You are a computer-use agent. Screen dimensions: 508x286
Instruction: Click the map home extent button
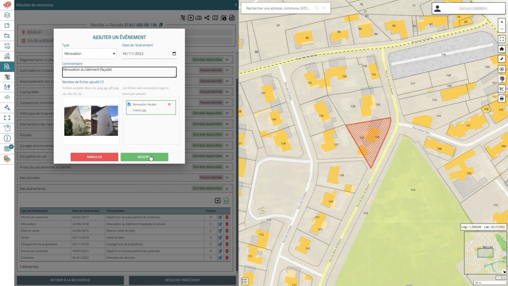(x=502, y=49)
